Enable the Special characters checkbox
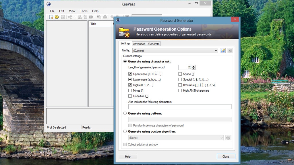The width and height of the screenshot is (294, 165). tap(180, 80)
